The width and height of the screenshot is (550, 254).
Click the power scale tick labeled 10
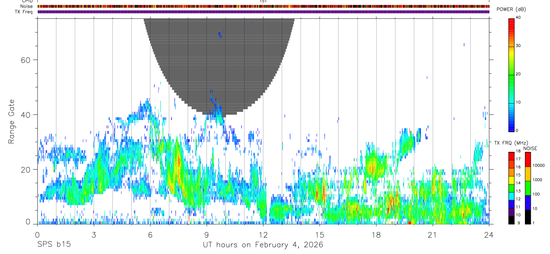[518, 102]
